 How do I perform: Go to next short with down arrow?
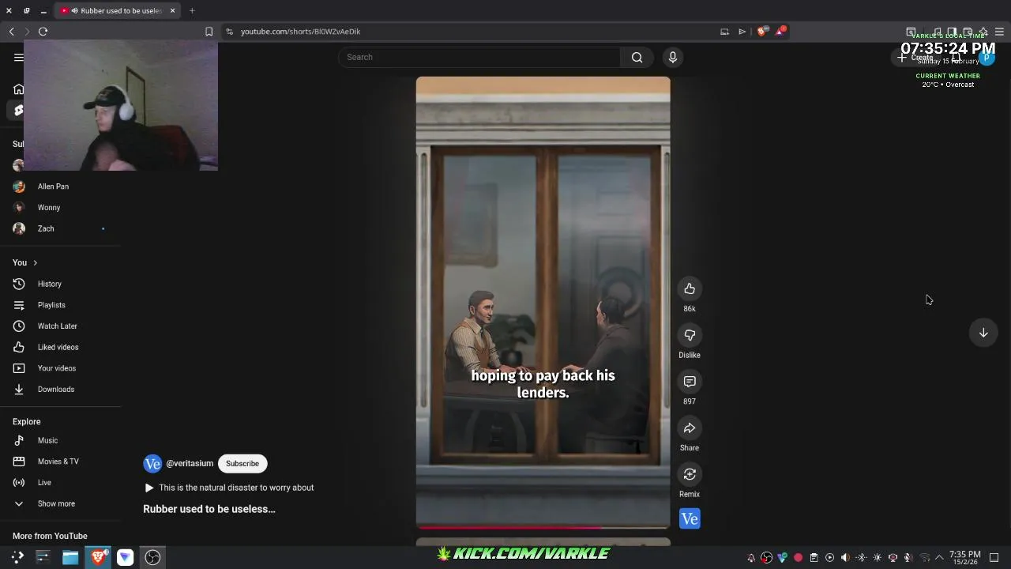coord(983,333)
